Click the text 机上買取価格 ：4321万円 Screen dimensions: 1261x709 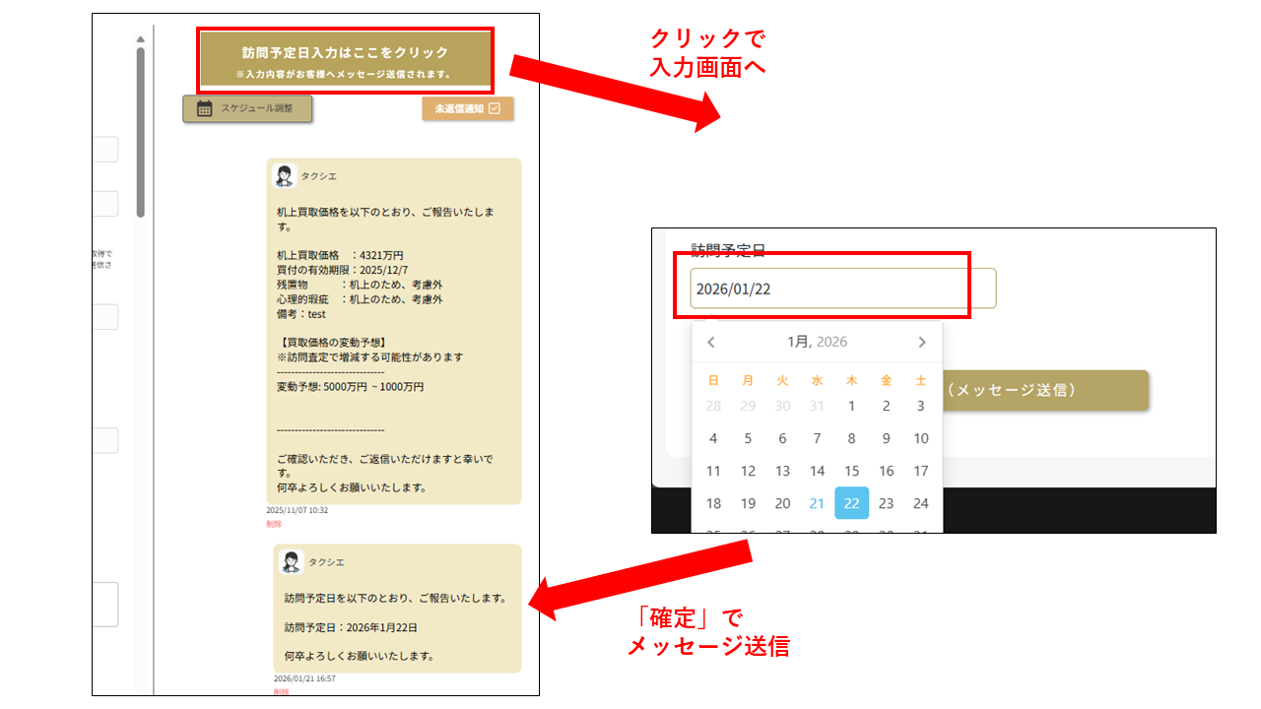(340, 255)
